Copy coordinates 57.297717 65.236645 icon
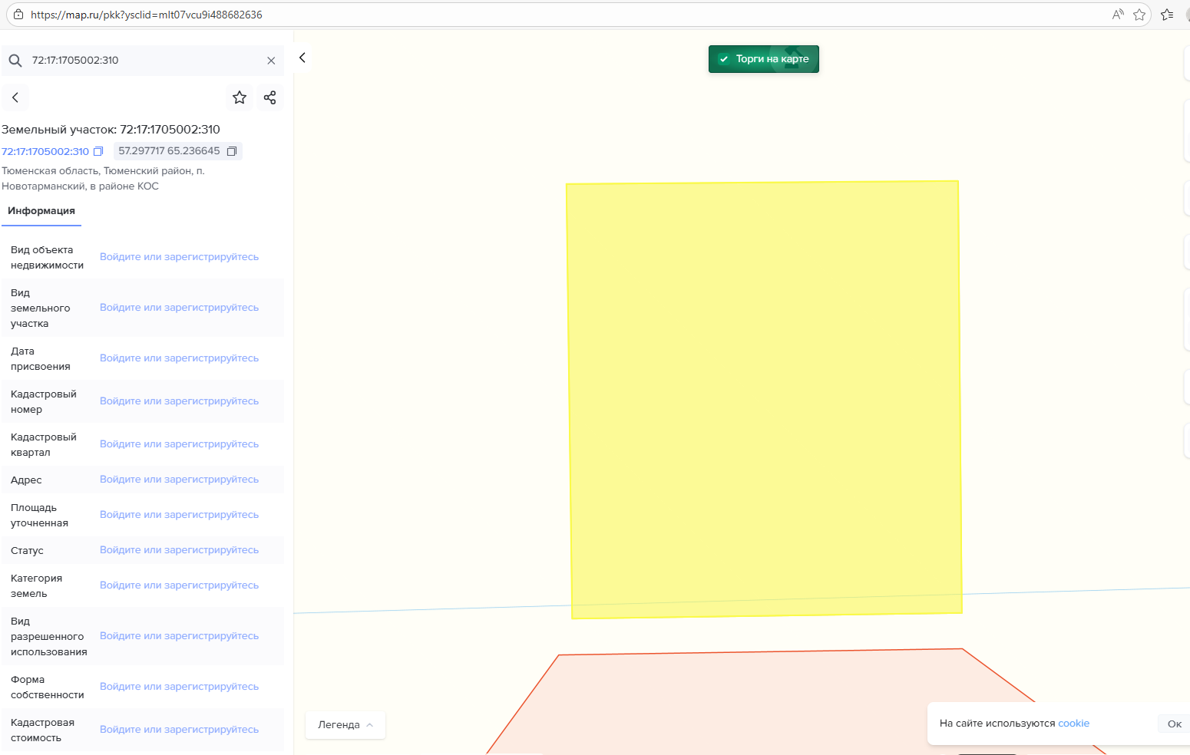 click(x=232, y=151)
